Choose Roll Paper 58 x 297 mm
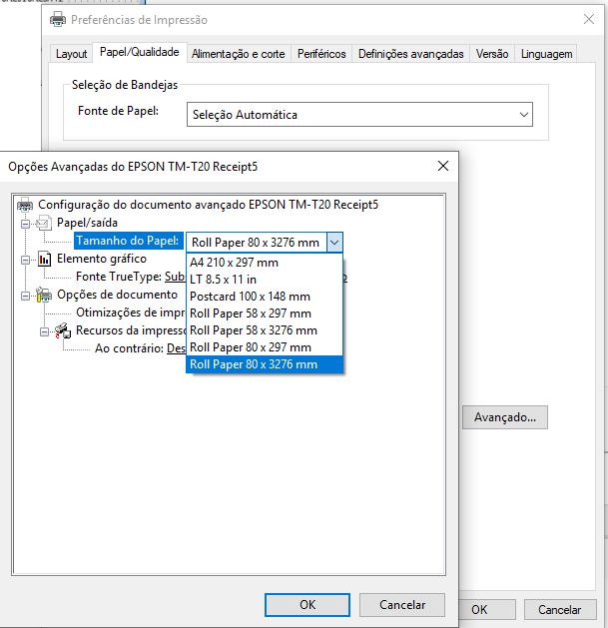The image size is (608, 628). point(265,314)
